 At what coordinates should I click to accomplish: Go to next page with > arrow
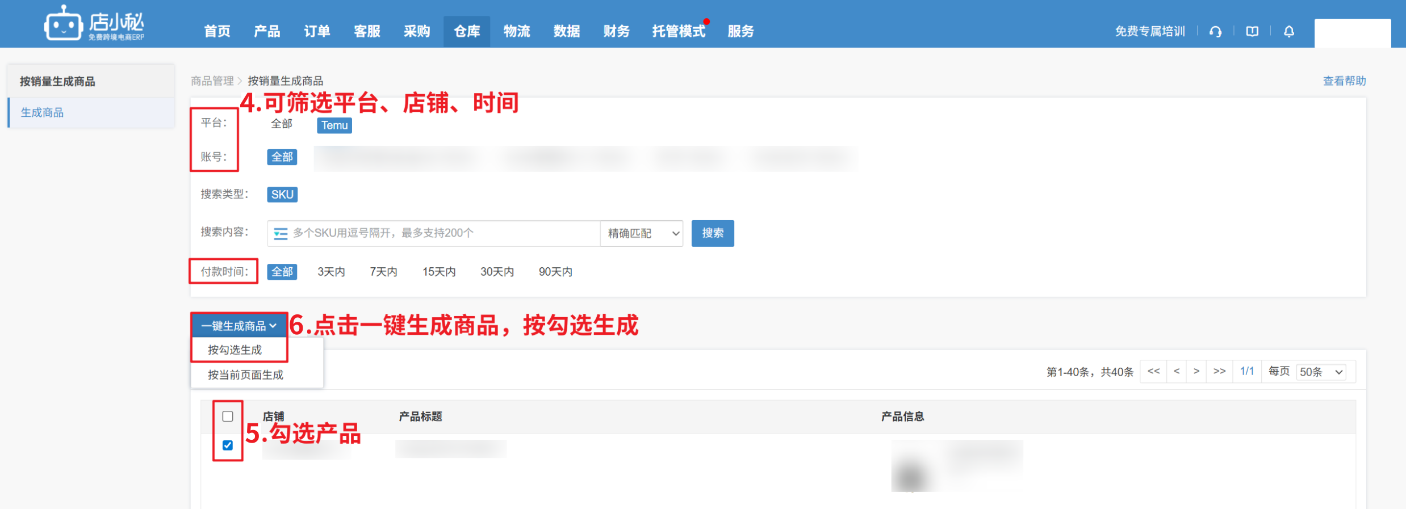point(1196,372)
